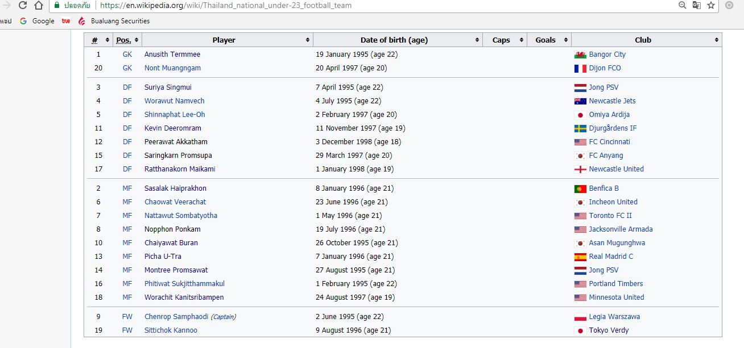This screenshot has height=348, width=744.
Task: Click the France flag beside Dijon FCO
Action: pos(580,69)
